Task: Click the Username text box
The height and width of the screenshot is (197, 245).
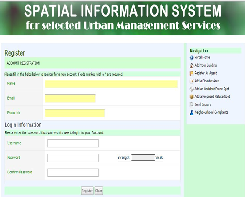Action: click(x=73, y=143)
